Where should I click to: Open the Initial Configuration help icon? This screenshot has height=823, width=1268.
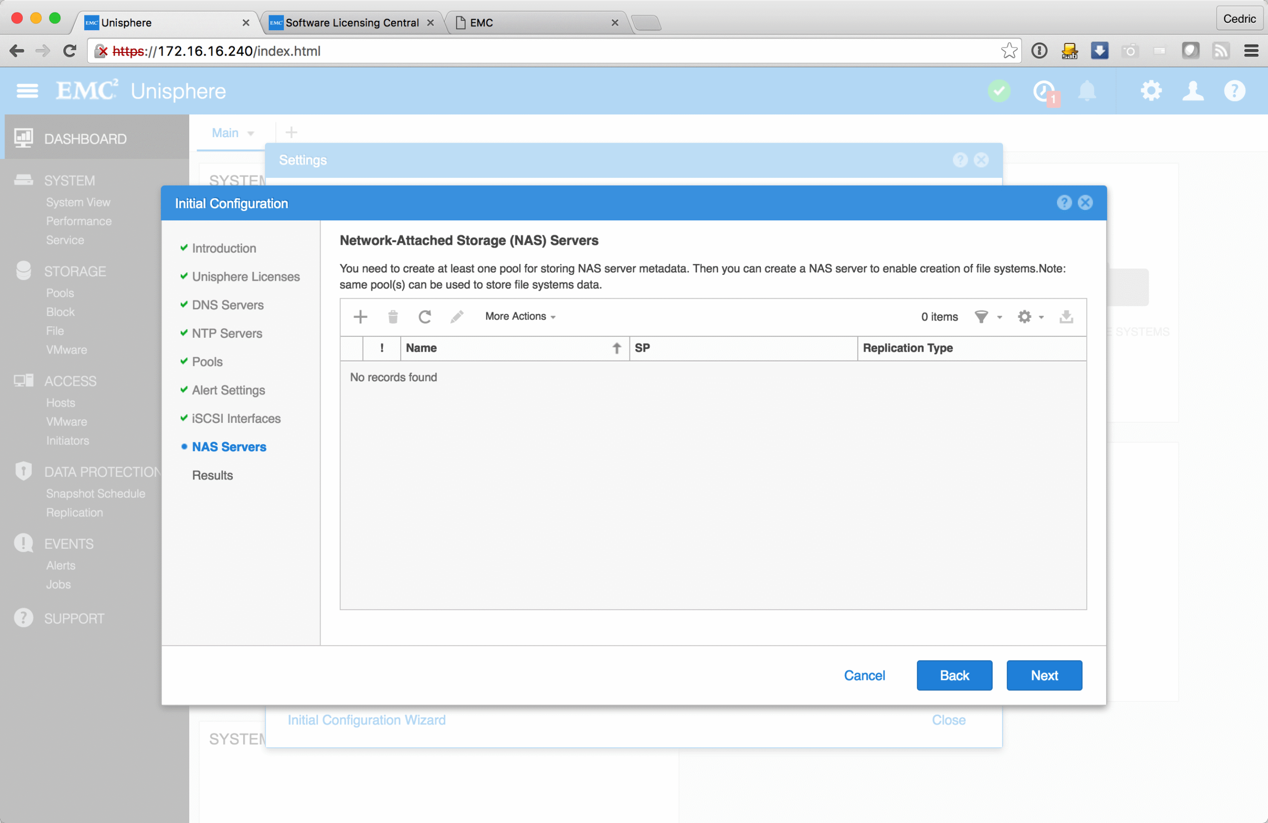[1063, 203]
